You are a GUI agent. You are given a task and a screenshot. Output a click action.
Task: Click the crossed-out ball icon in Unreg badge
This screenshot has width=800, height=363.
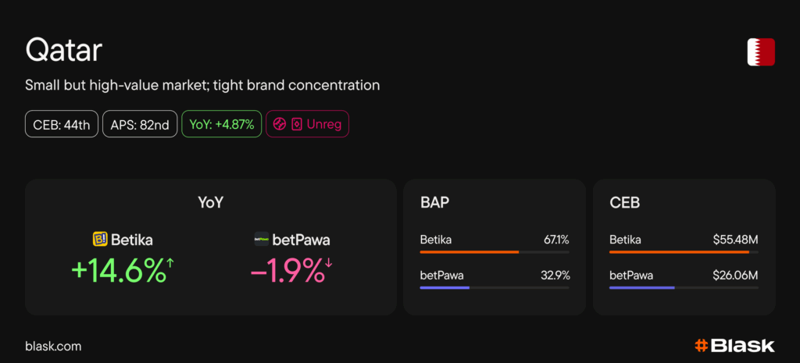[x=280, y=124]
